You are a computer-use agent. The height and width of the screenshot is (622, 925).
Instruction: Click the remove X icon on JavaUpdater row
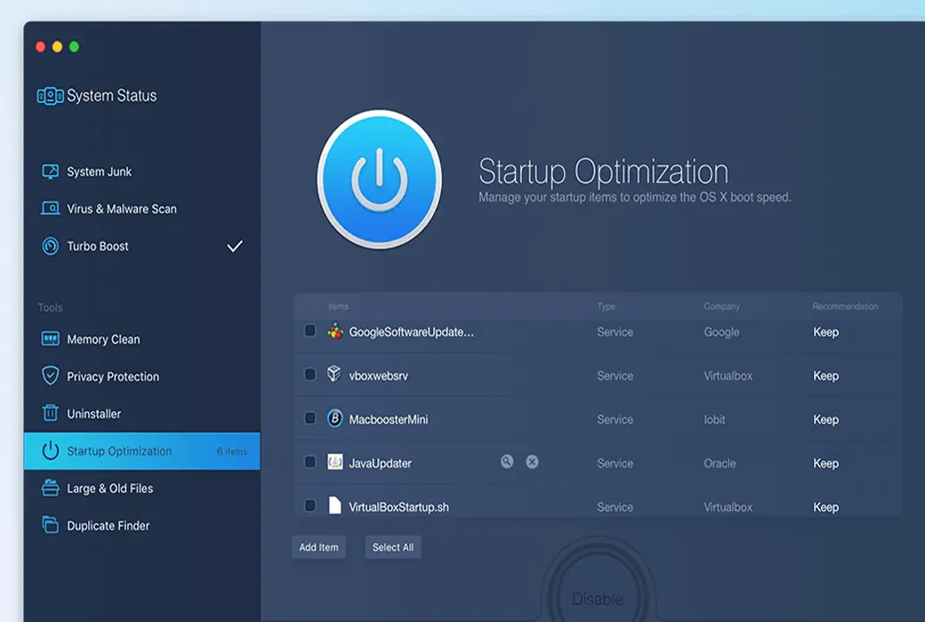532,462
